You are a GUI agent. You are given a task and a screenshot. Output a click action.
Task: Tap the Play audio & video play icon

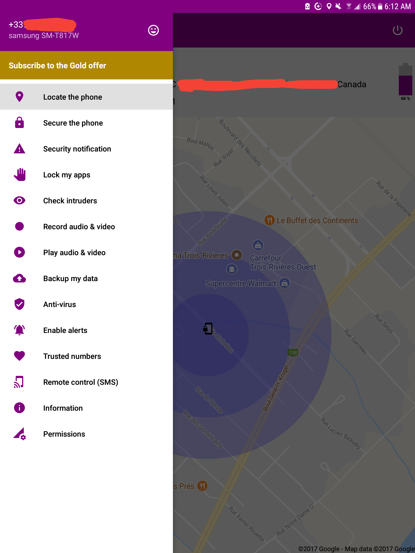[19, 252]
